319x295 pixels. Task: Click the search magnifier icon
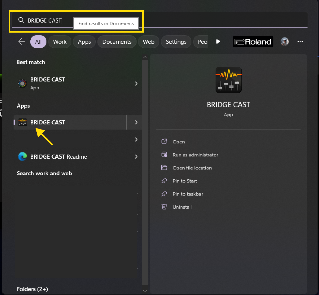point(21,20)
